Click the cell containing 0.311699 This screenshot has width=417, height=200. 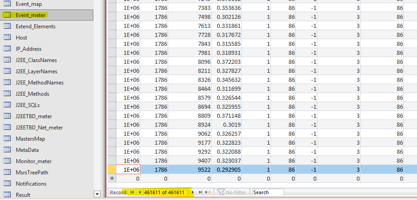pyautogui.click(x=225, y=89)
